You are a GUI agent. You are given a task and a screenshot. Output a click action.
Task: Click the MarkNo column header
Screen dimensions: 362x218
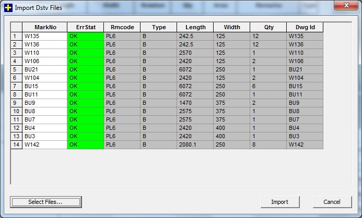[44, 27]
